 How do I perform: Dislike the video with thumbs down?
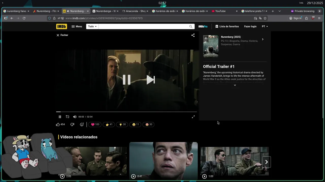72,124
